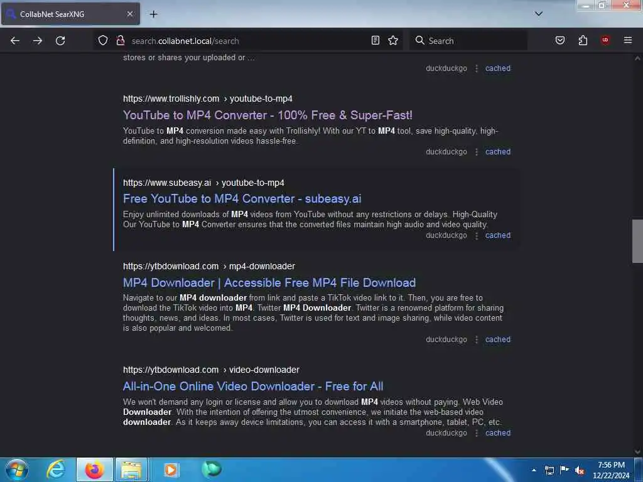Viewport: 643px width, 482px height.
Task: Expand options dots for MP4 Downloader result
Action: coord(477,340)
